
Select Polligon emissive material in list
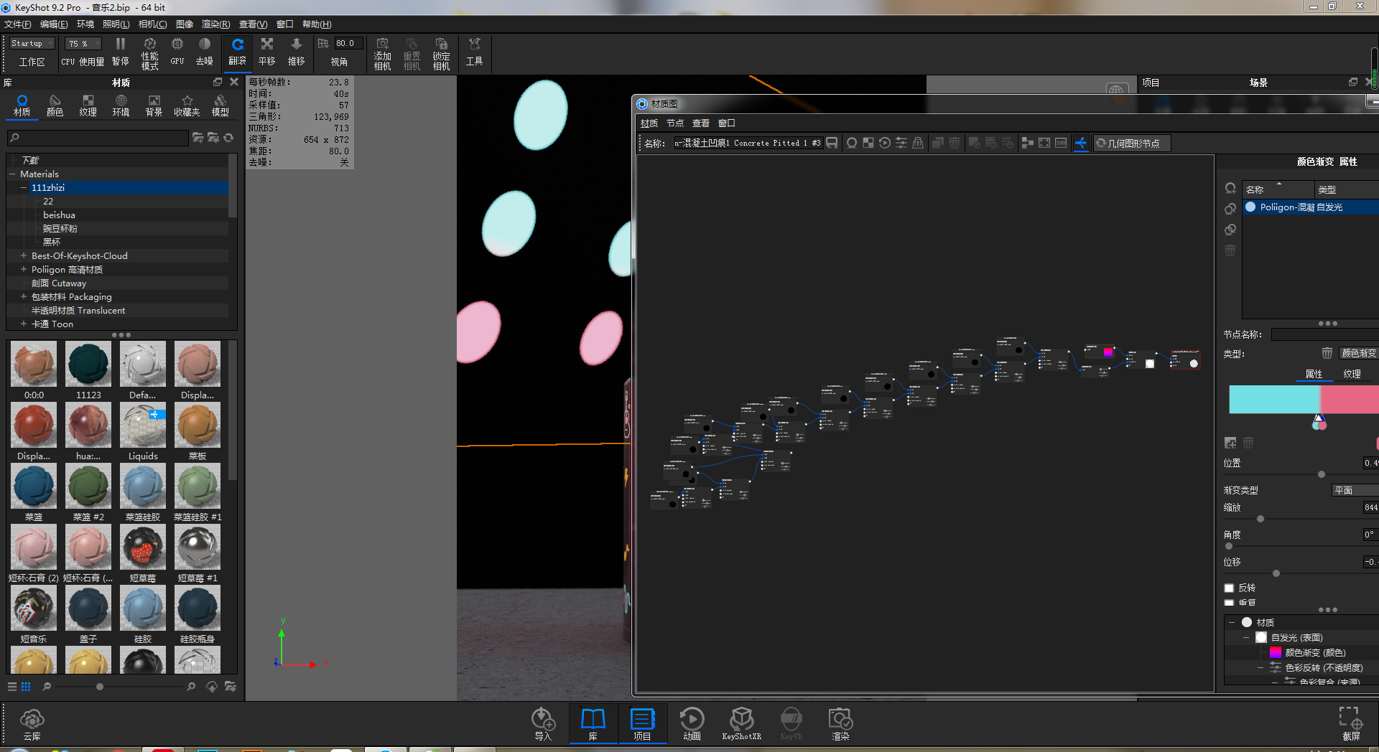(1300, 207)
